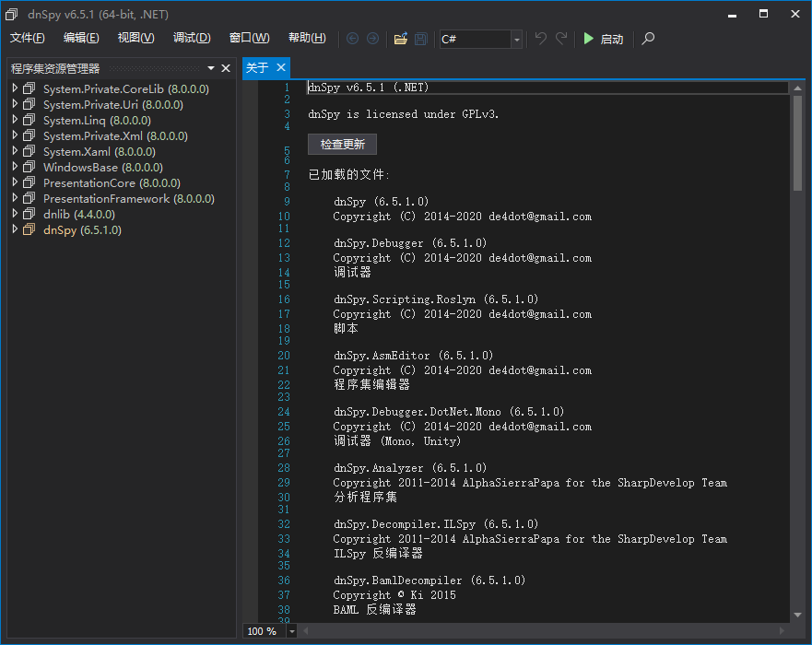
Task: Click the System.Private.Uri assembly icon
Action: 29,104
